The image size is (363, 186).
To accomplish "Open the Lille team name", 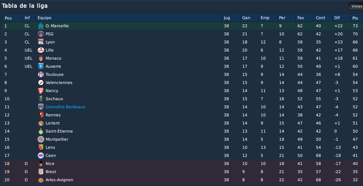I will pyautogui.click(x=50, y=50).
